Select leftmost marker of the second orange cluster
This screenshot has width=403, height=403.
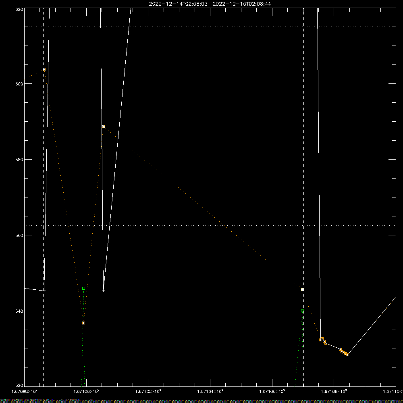pyautogui.click(x=340, y=349)
